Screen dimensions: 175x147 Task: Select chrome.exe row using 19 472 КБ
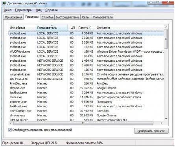[x=86, y=88]
